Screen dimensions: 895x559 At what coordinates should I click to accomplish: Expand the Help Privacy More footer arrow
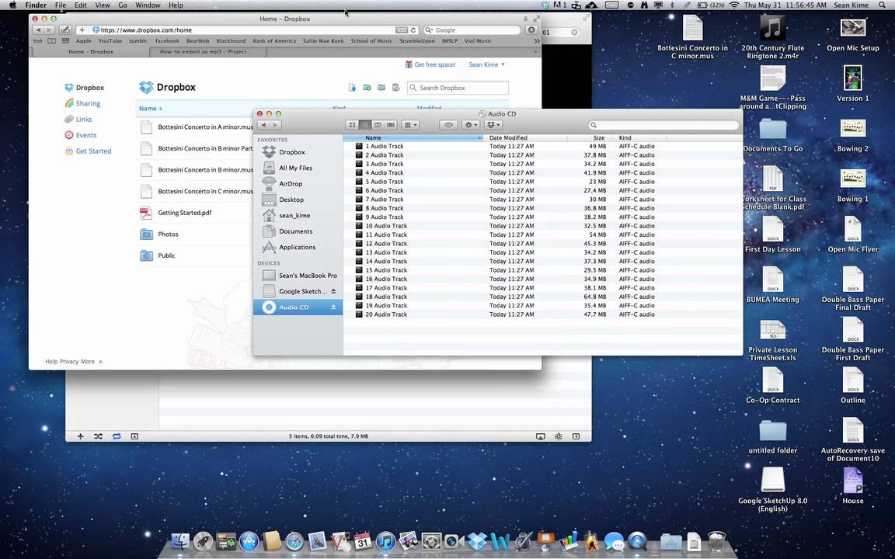pyautogui.click(x=100, y=362)
